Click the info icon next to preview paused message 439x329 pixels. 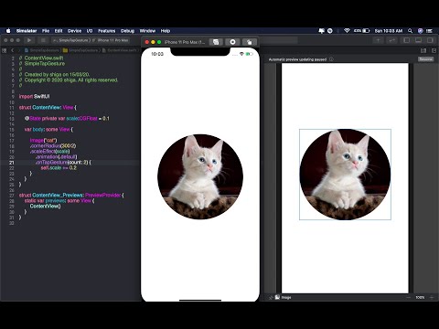pyautogui.click(x=331, y=59)
